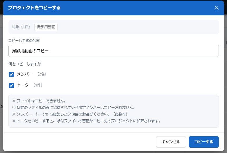Click the 何をコピーしますか heading
227x153 pixels.
[25, 64]
